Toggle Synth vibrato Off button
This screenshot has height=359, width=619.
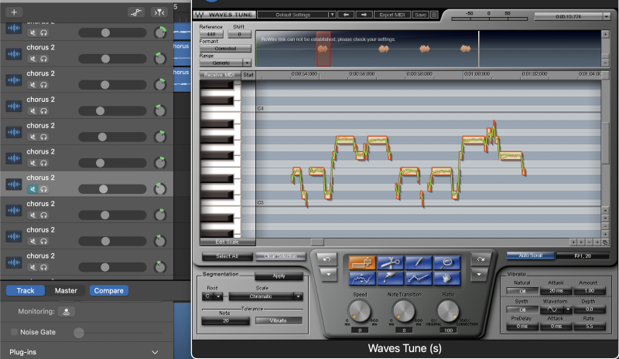[x=522, y=310]
